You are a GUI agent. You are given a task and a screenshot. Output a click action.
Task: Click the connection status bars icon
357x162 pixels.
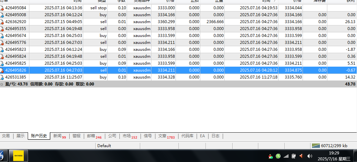316,146
